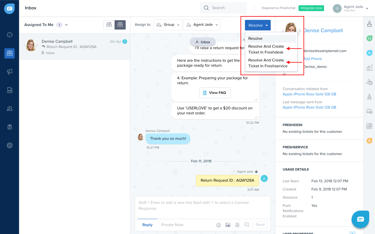Viewport: 375px width, 234px height.
Task: Click the search magnifier icon
Action: coord(207,8)
